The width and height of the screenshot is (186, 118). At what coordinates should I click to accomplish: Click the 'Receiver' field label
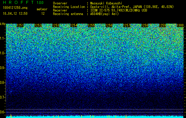(60, 10)
